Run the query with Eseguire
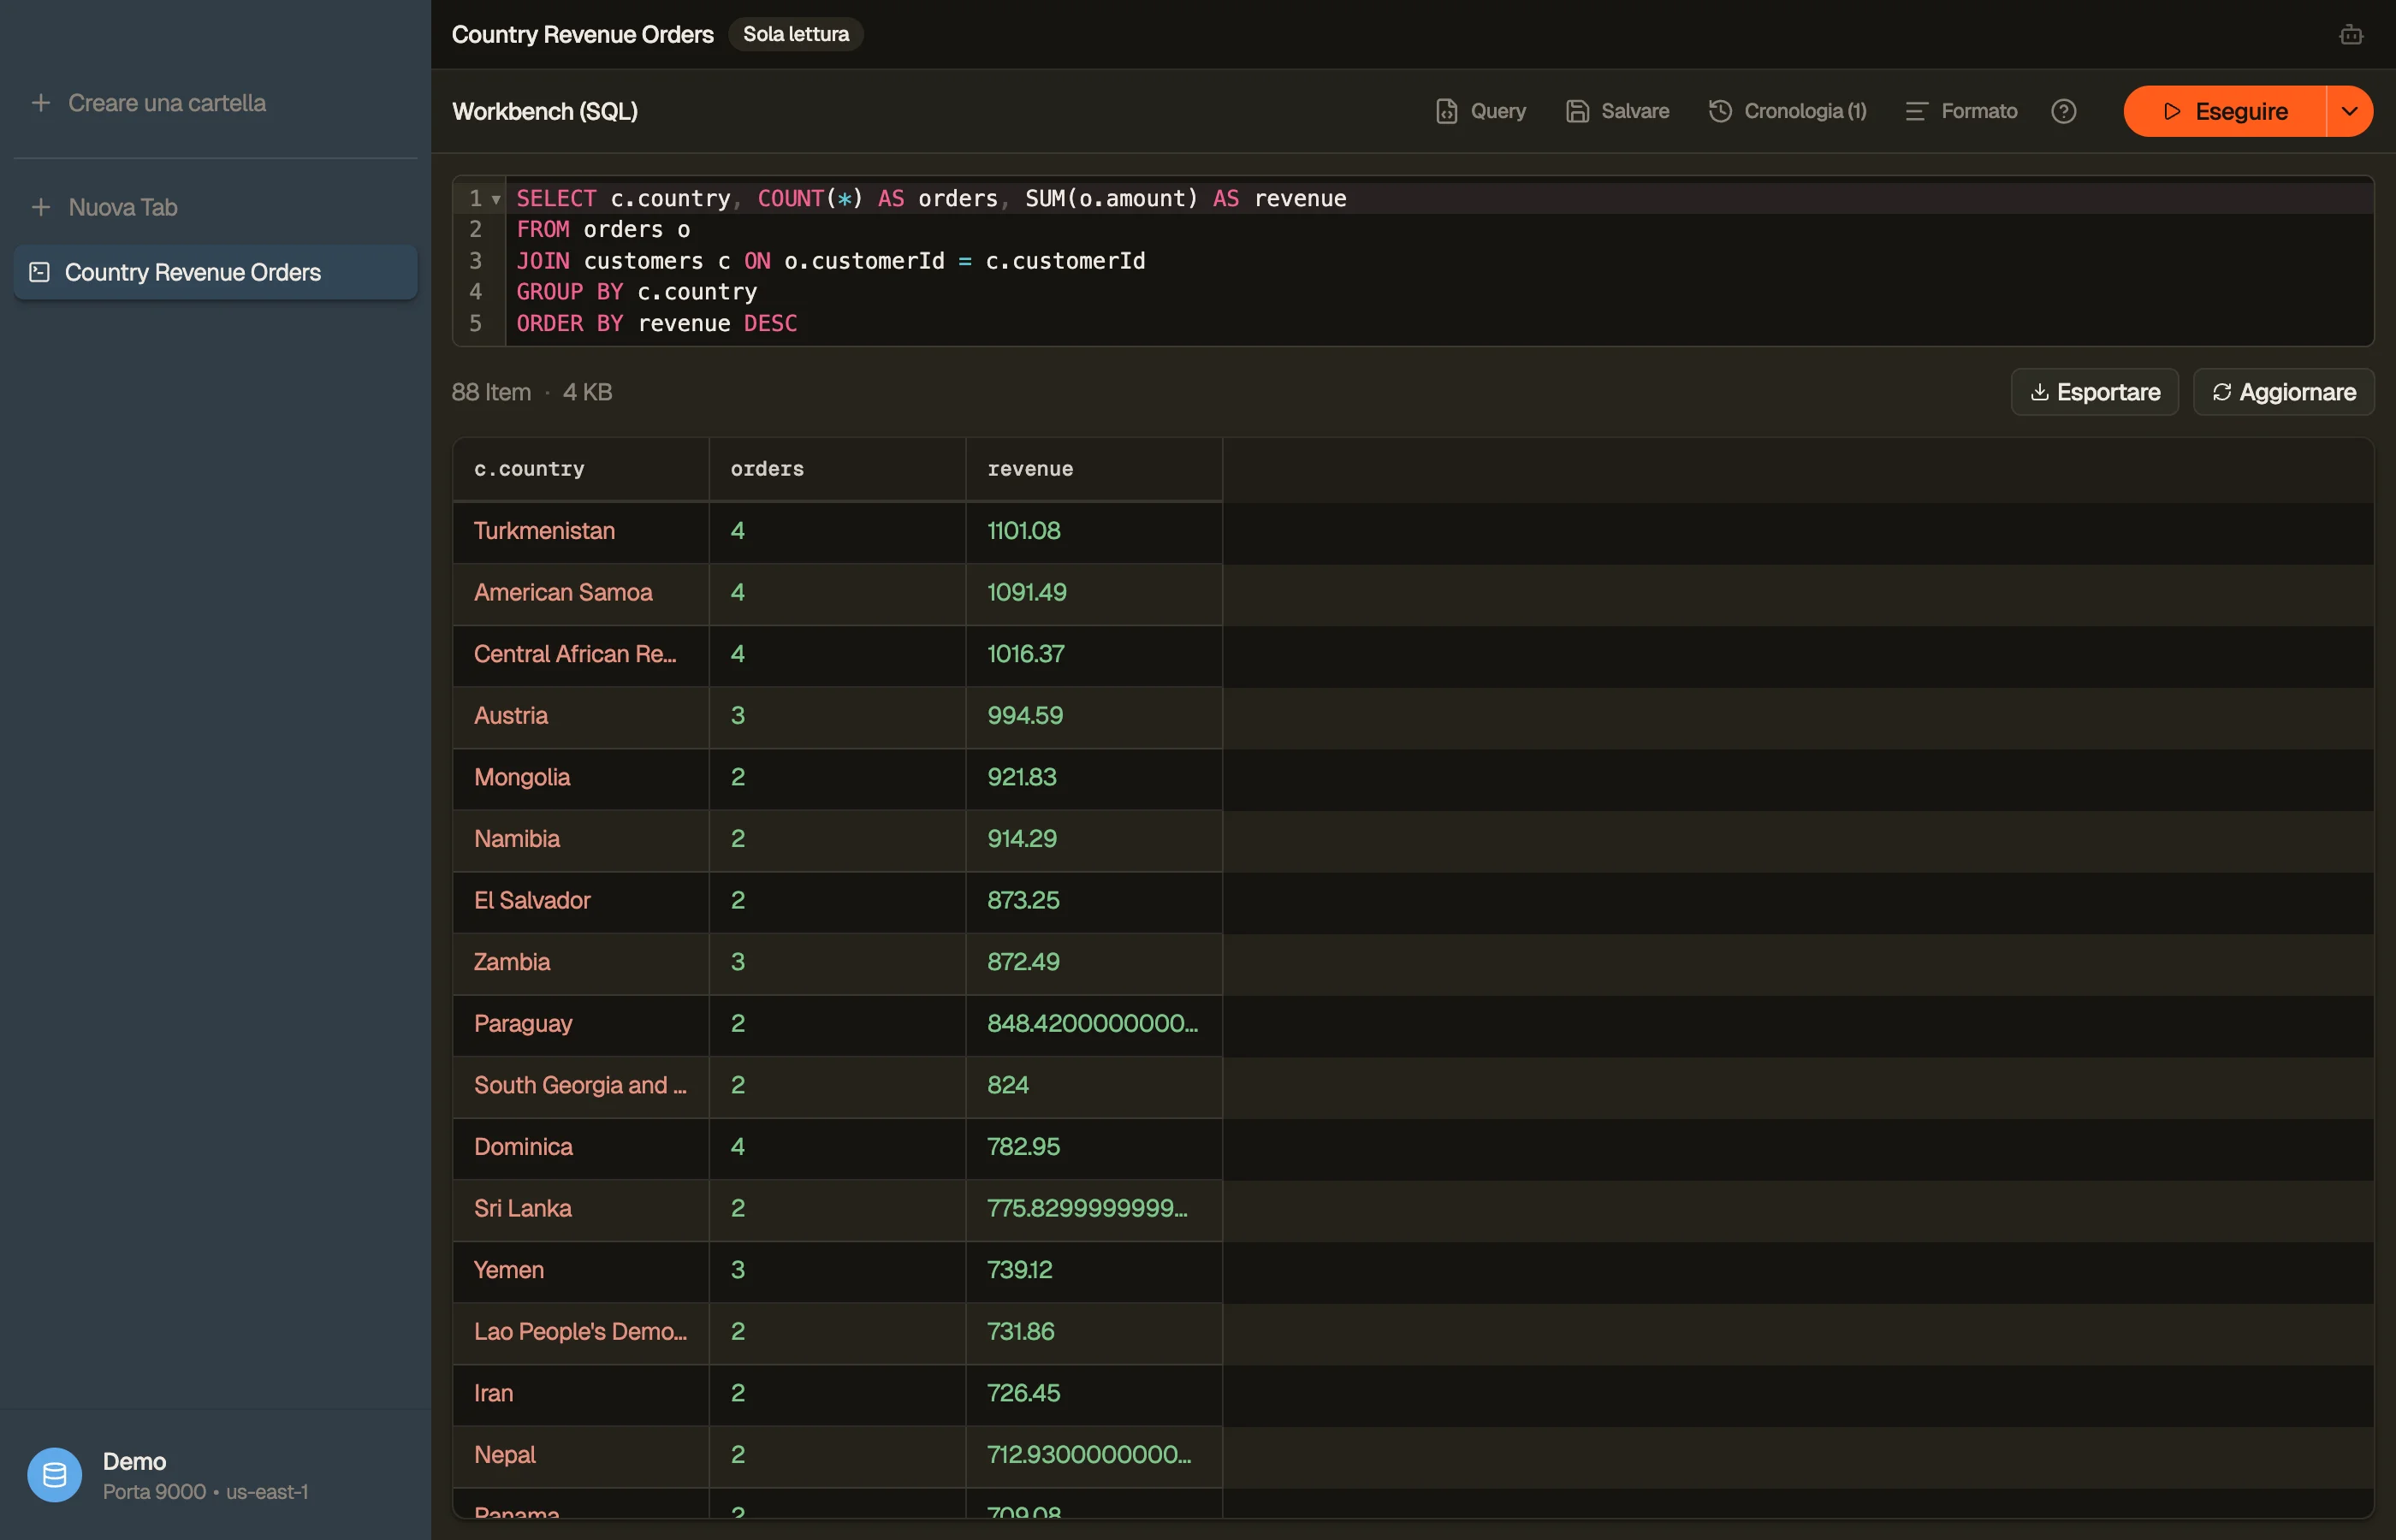Screen dimensions: 2396x1540 point(2225,111)
